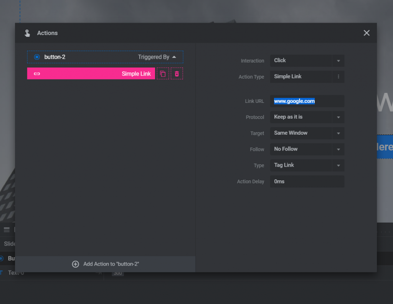The height and width of the screenshot is (304, 393).
Task: Click the Action Delay field
Action: [x=307, y=182]
